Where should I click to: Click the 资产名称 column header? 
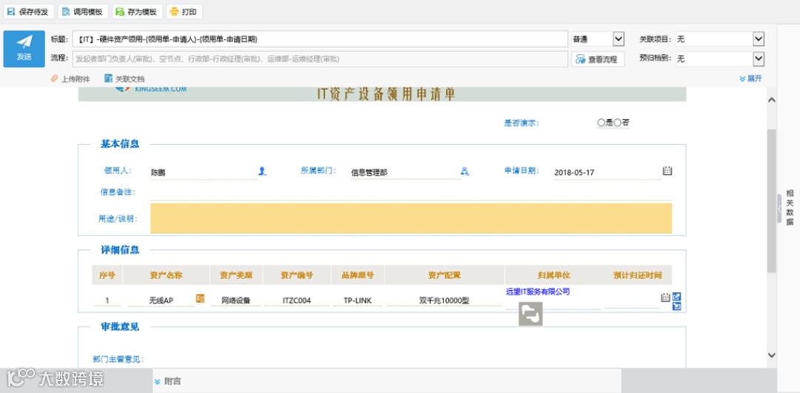(166, 275)
